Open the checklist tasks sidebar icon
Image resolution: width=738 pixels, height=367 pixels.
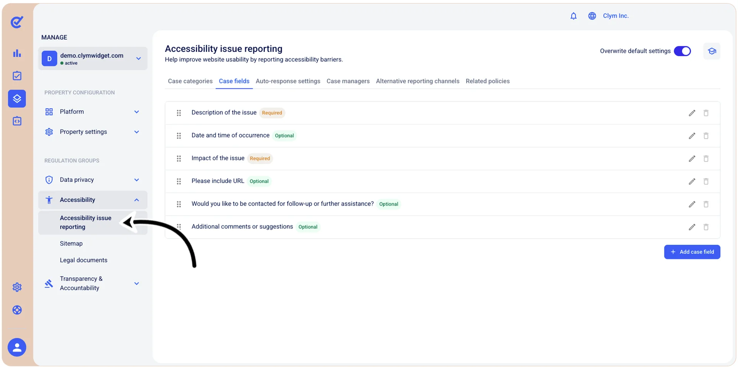pos(17,76)
